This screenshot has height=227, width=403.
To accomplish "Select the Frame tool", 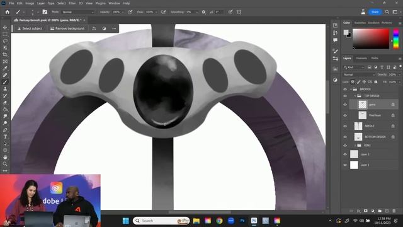I will click(x=5, y=62).
